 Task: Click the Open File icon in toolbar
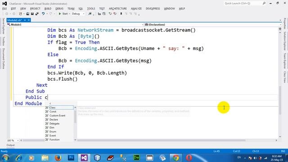[x=27, y=14]
